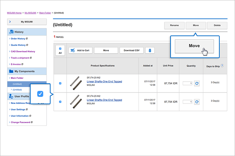
Task: Click the large highlighted Move button
Action: pos(194,46)
